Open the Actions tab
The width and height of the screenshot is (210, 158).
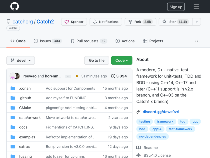125,41
